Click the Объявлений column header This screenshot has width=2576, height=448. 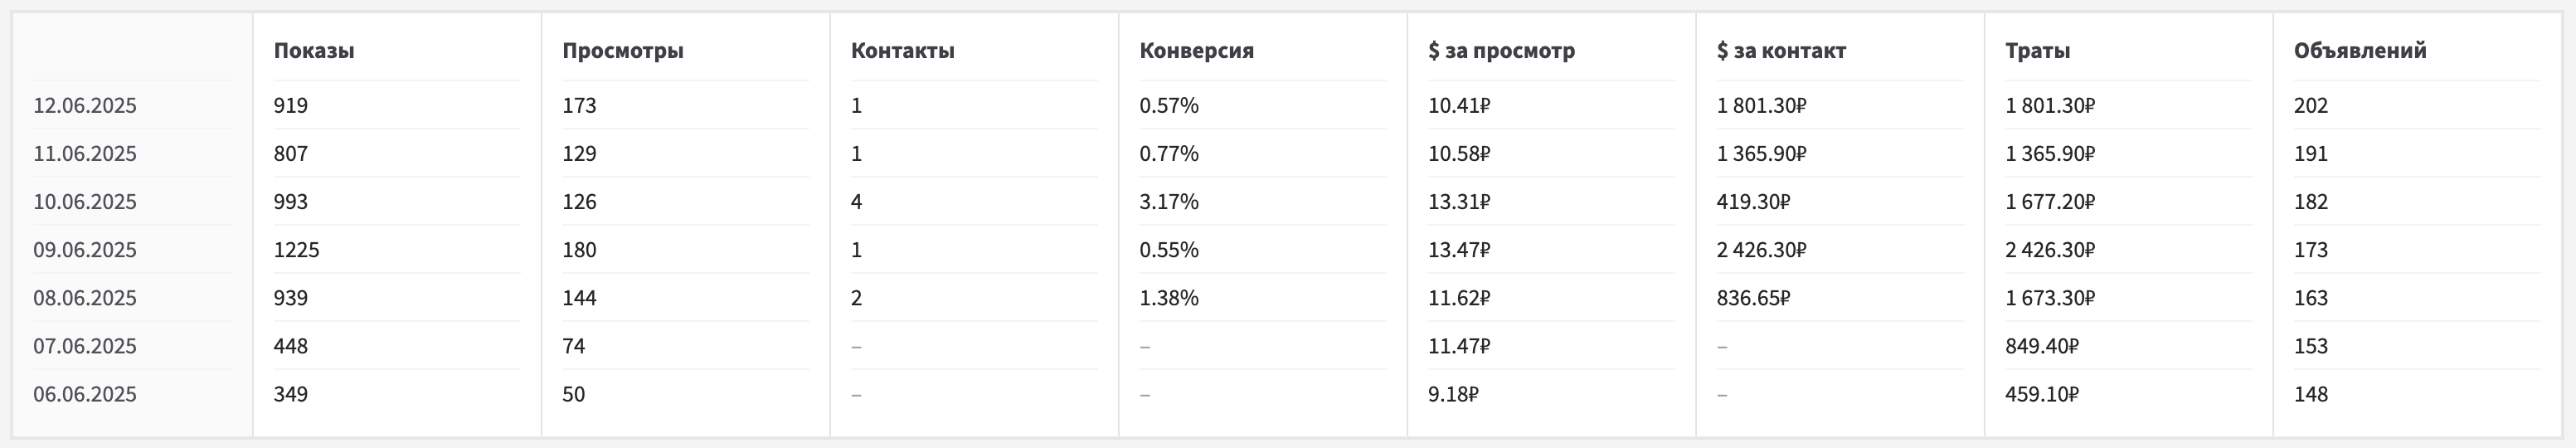tap(2360, 50)
